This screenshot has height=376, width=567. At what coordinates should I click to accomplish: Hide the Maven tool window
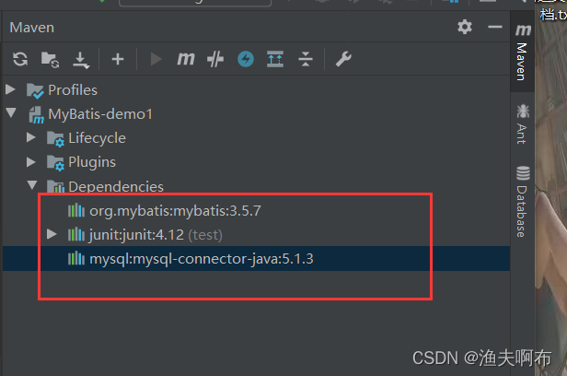point(494,27)
